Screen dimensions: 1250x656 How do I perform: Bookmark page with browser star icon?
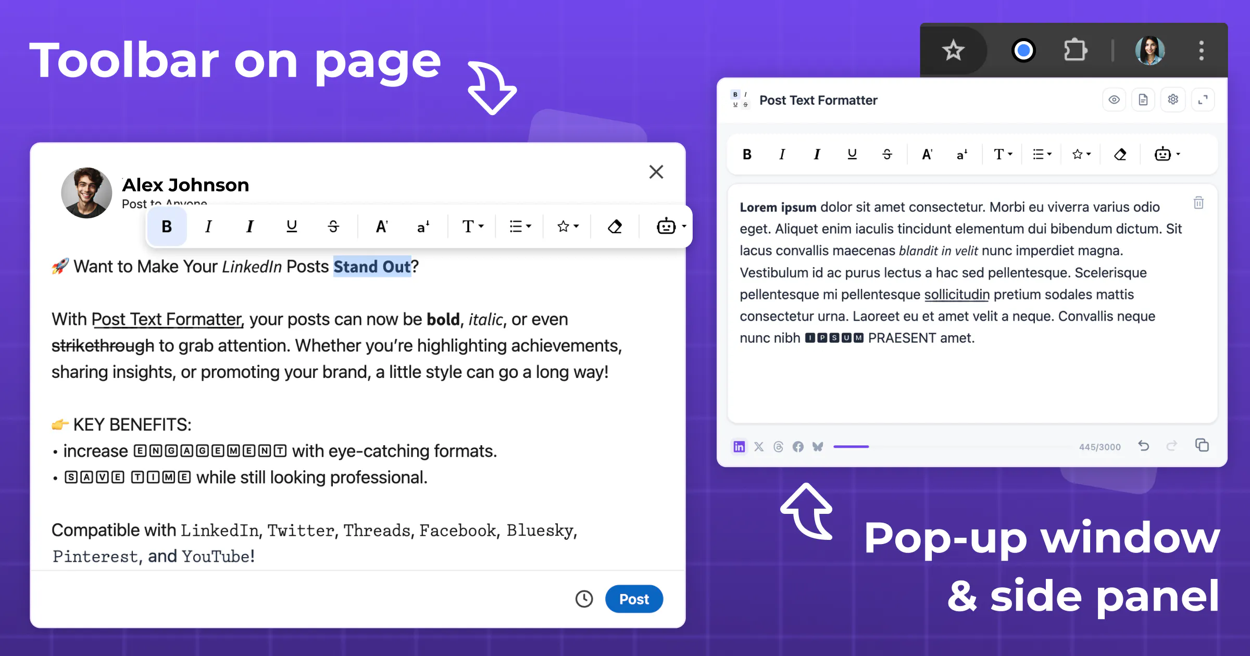tap(953, 51)
